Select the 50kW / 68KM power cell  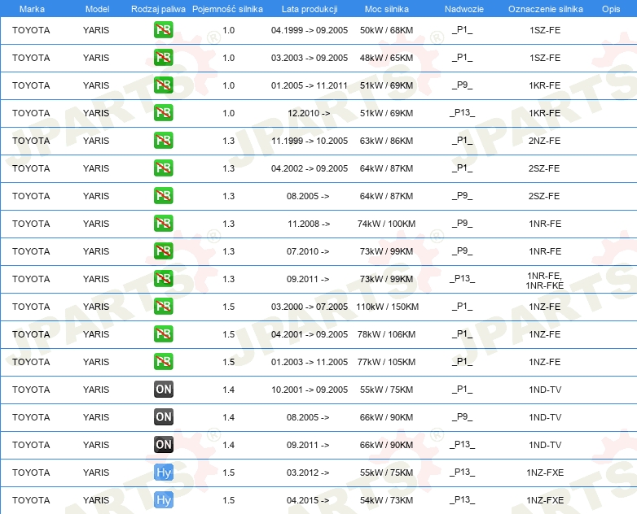coord(386,30)
